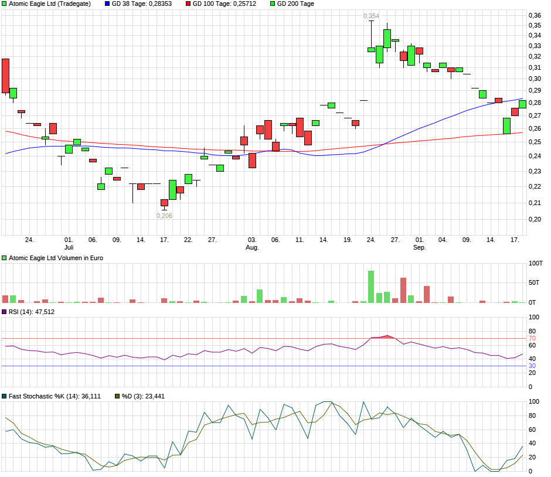Click the 19. date label on the axis
551x477 pixels.
pos(348,240)
